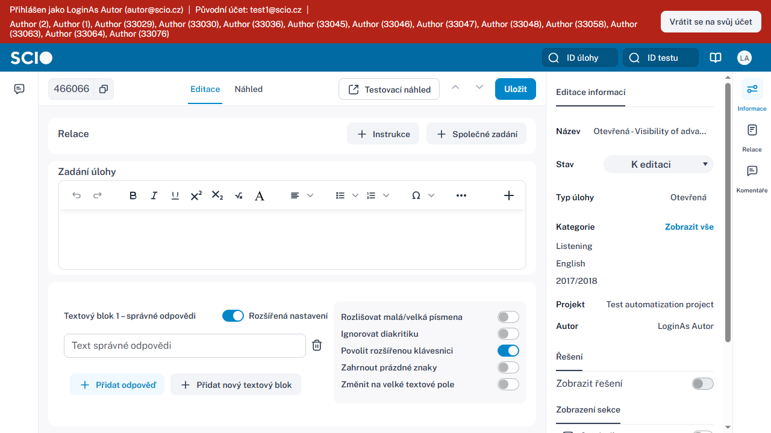Click the ID úlohy search field
The height and width of the screenshot is (433, 771).
coord(580,58)
